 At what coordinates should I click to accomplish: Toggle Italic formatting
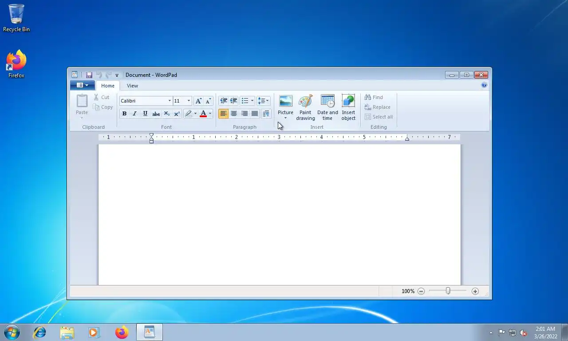[134, 114]
